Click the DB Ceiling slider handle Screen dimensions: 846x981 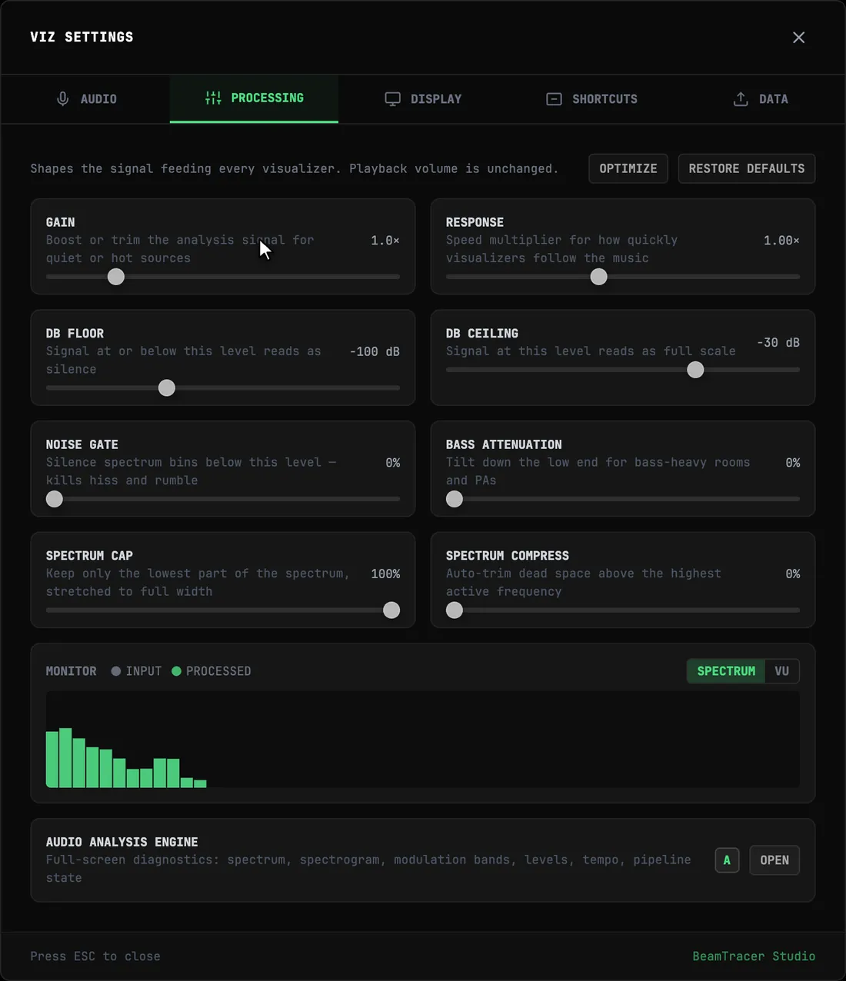695,370
